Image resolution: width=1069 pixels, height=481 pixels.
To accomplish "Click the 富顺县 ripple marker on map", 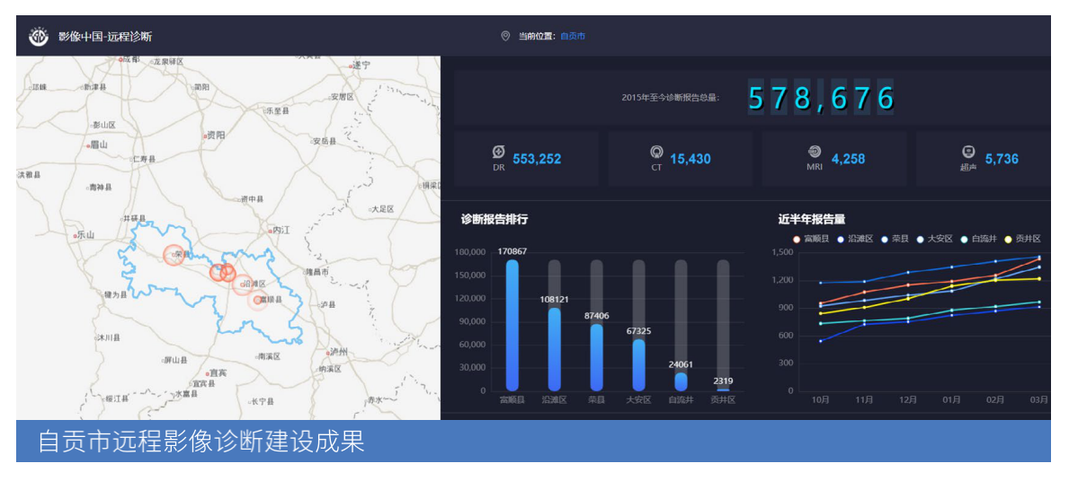I will tap(258, 300).
